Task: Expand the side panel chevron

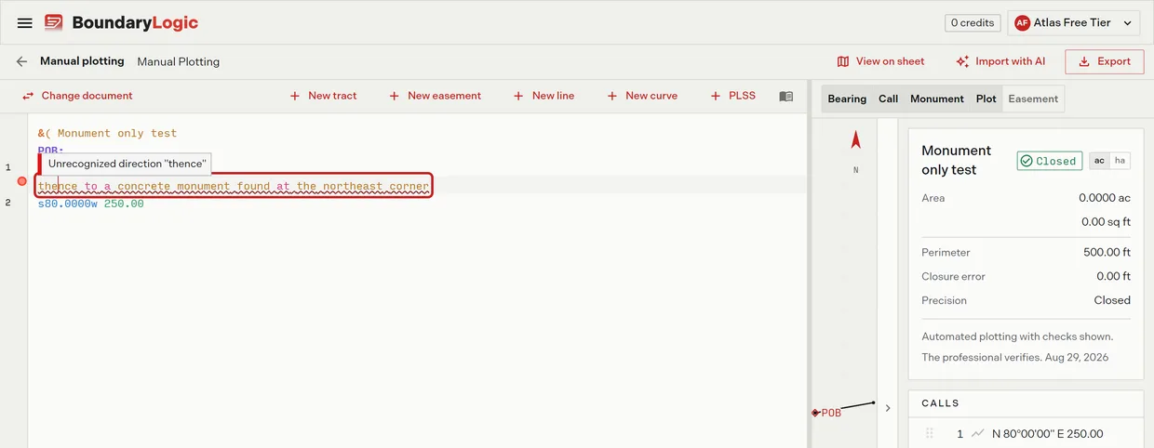Action: coord(887,407)
